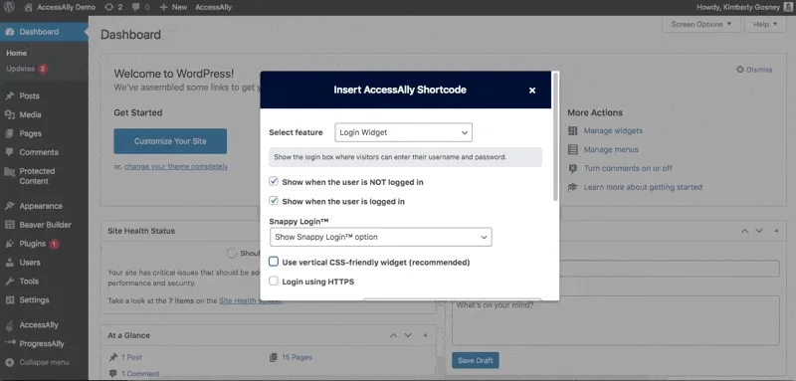Open the Screen Options dropdown
This screenshot has width=796, height=381.
click(701, 24)
